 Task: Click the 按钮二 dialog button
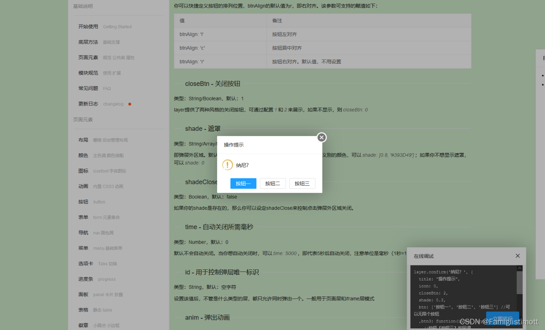273,183
